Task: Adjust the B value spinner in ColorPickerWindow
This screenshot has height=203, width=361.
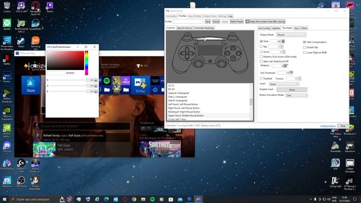Action: [96, 91]
